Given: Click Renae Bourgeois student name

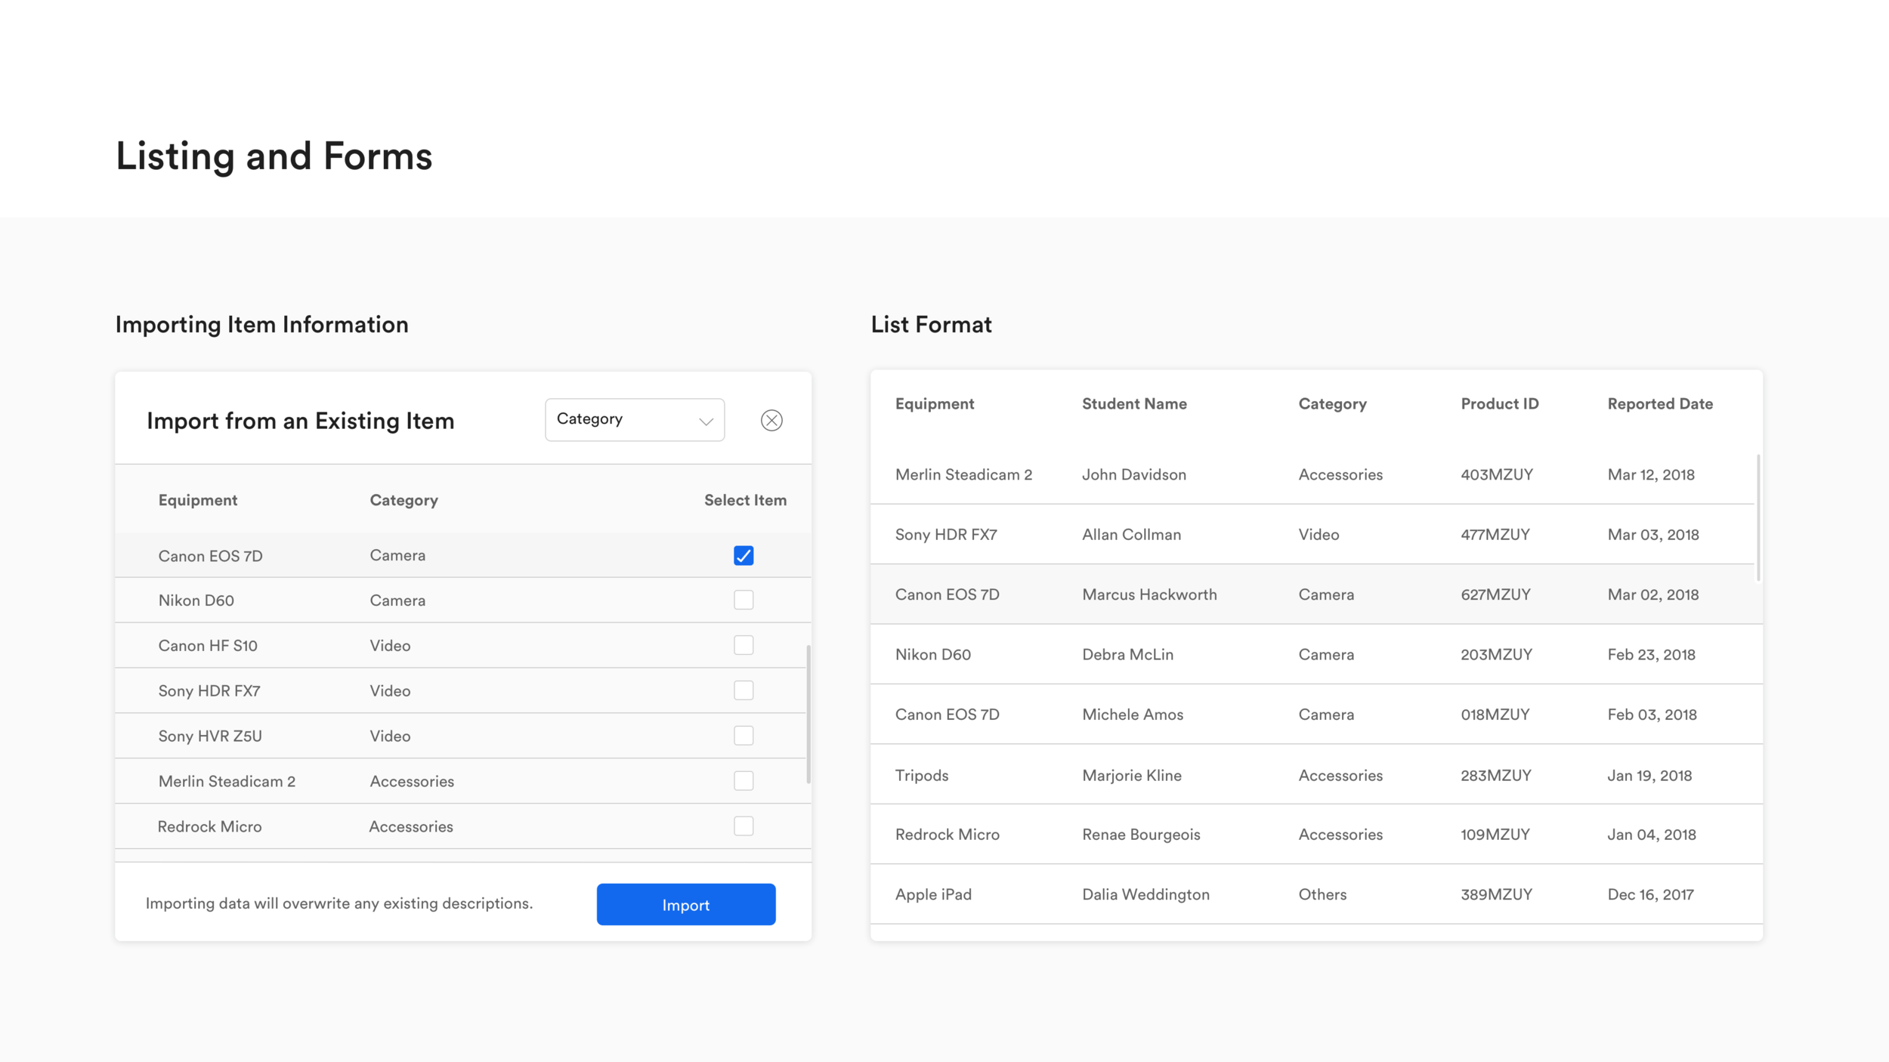Looking at the screenshot, I should (x=1141, y=834).
